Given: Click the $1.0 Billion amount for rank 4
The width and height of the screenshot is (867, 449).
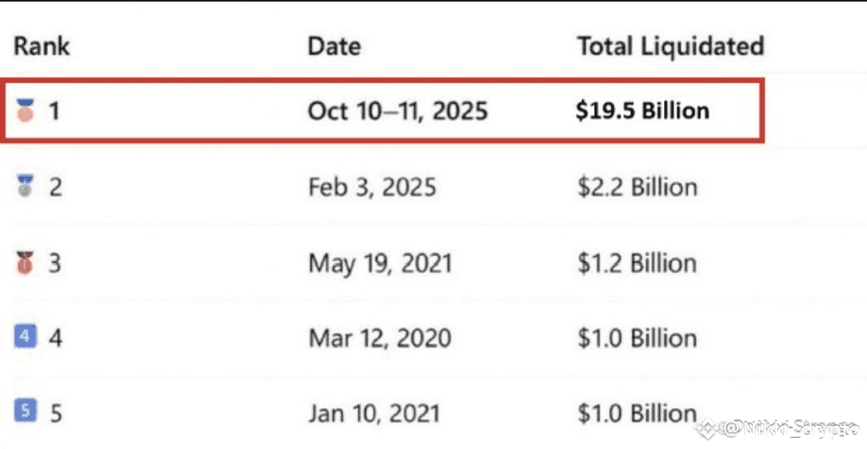Looking at the screenshot, I should click(x=637, y=338).
